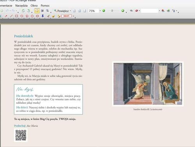The image size is (195, 147).
Task: Click the Poniedziałek heading text
Action: (23, 36)
